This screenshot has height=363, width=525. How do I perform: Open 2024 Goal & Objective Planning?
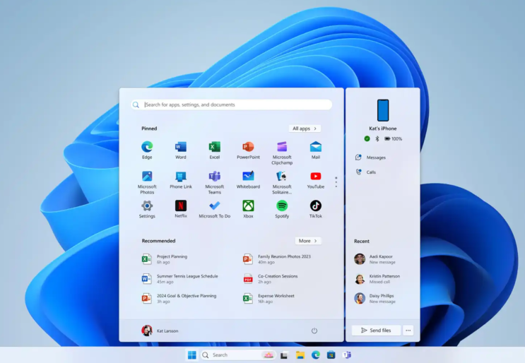tap(179, 299)
